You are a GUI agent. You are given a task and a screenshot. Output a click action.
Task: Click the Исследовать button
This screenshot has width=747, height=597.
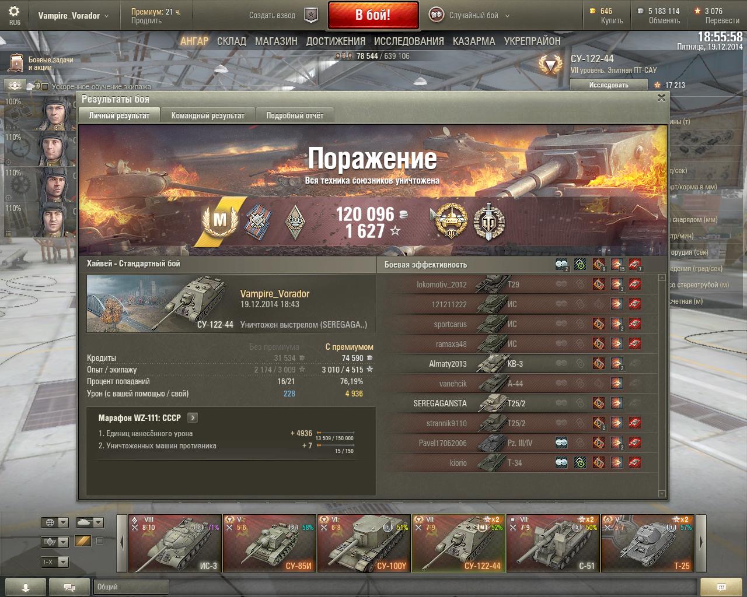tap(609, 85)
